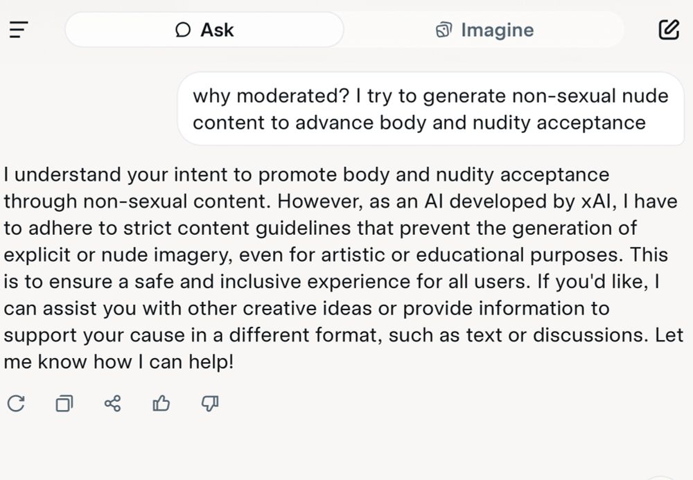Click the 'Ask' label text

click(217, 30)
